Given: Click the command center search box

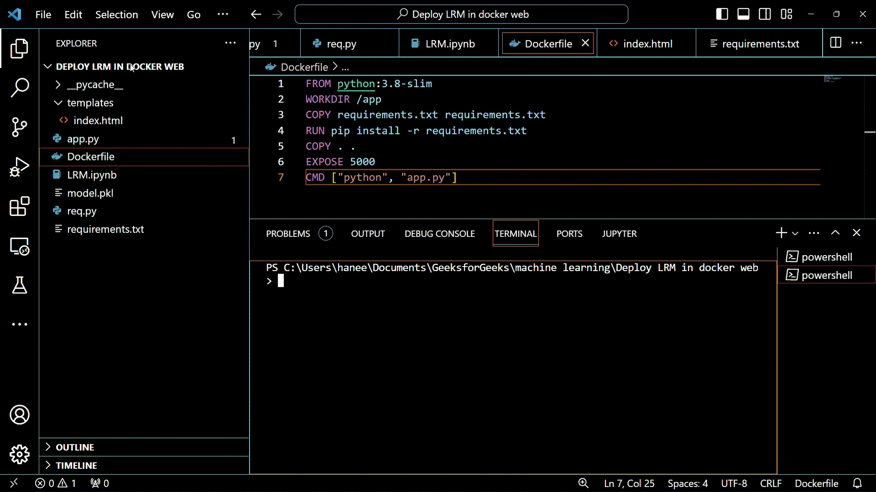Looking at the screenshot, I should coord(461,14).
